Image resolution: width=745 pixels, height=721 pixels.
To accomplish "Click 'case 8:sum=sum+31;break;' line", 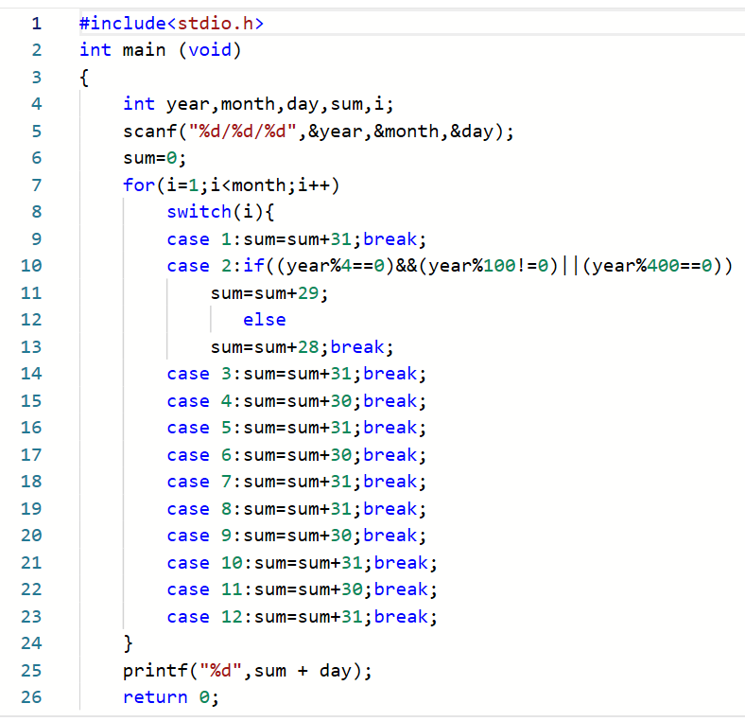I will (x=297, y=509).
